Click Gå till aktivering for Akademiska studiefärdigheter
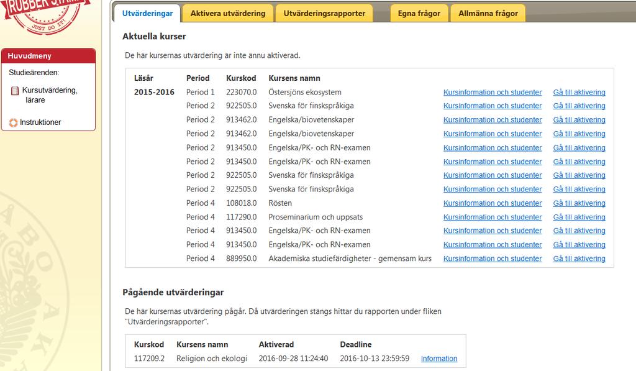This screenshot has height=371, width=636. pos(579,259)
